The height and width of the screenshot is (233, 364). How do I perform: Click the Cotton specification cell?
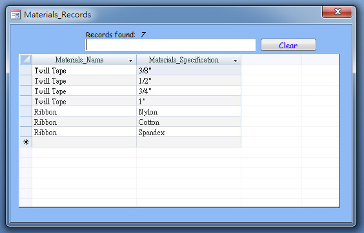188,122
